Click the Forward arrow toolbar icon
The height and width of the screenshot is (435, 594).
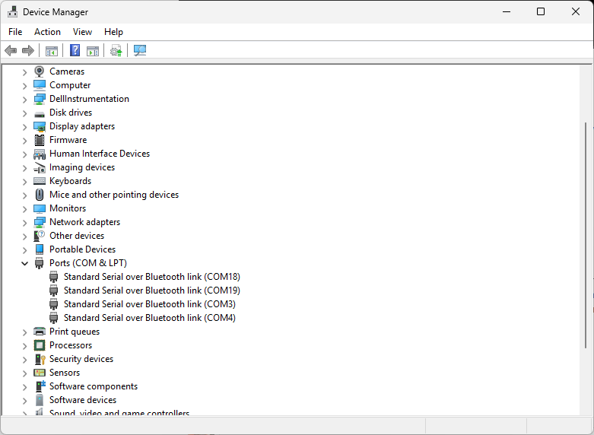pos(28,50)
